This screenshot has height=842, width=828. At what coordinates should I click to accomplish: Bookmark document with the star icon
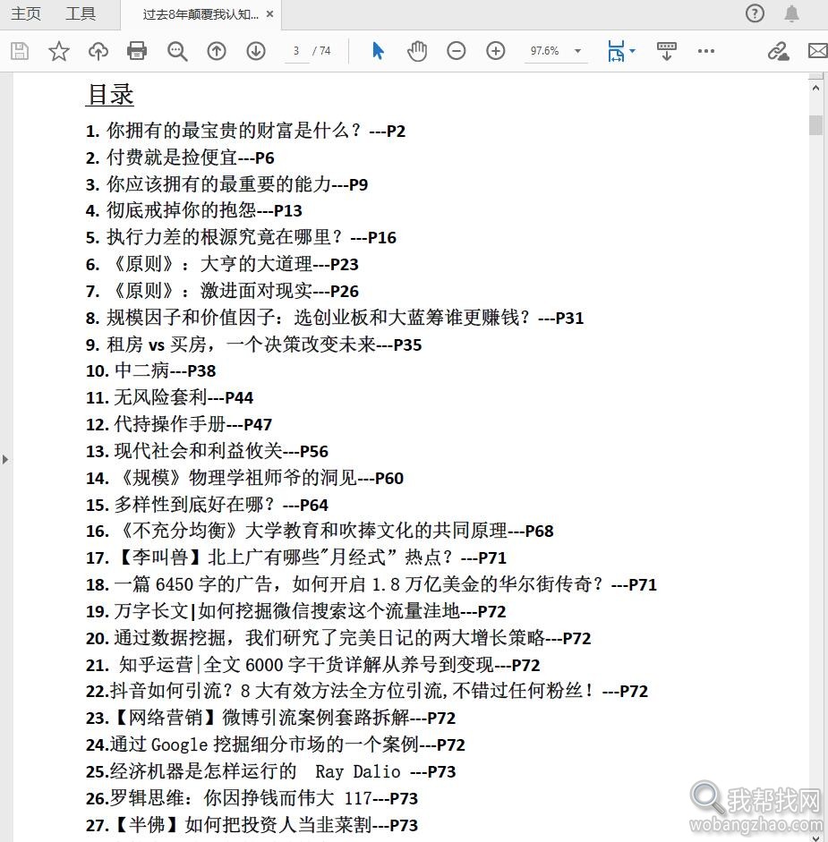59,51
